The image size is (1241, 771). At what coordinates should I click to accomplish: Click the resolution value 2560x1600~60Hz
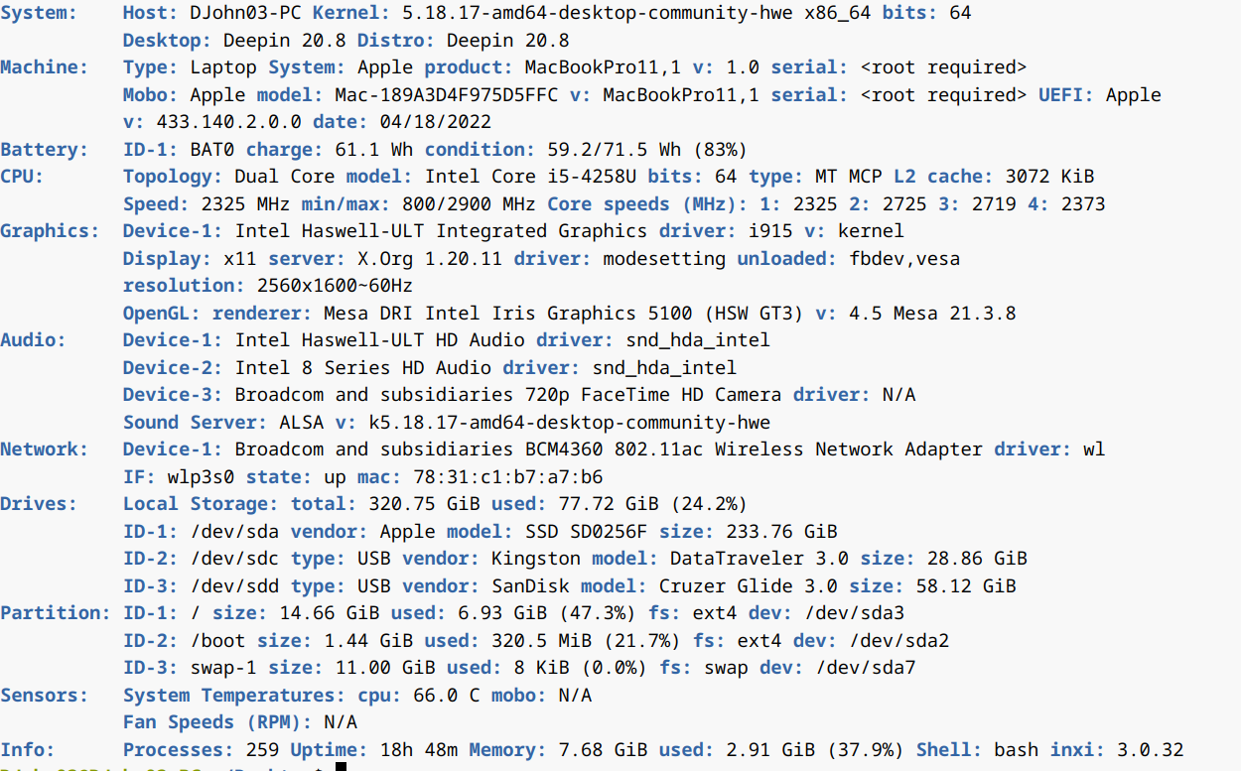coord(335,286)
